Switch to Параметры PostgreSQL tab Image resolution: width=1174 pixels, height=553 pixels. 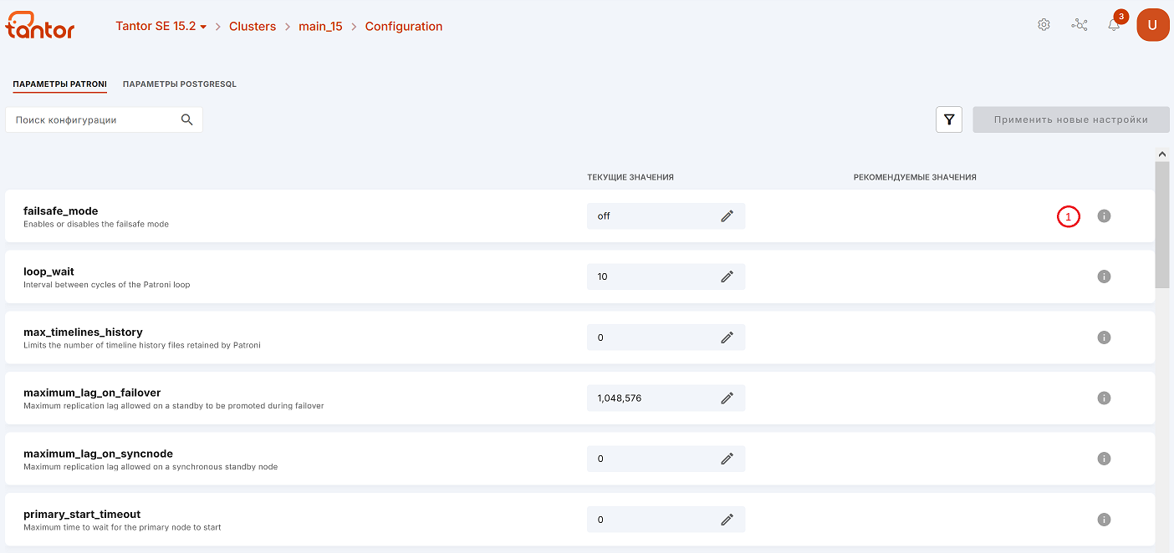180,84
